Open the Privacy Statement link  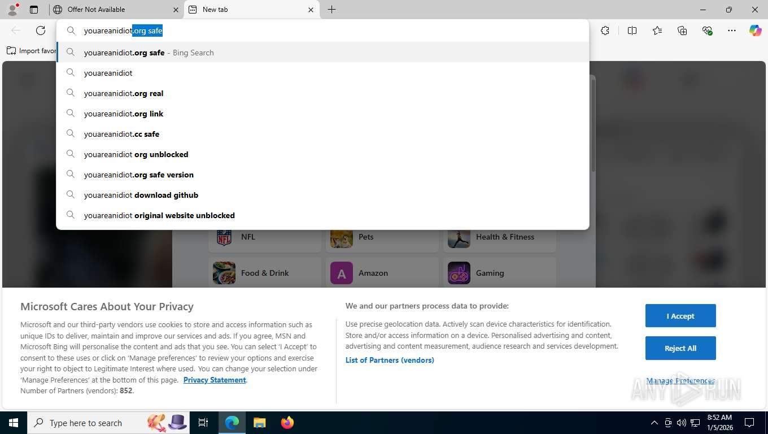pyautogui.click(x=215, y=380)
